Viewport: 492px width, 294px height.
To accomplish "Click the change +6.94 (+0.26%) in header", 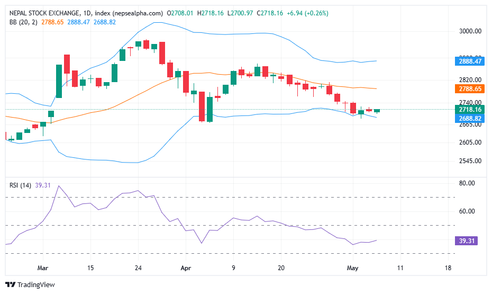I will tap(307, 13).
